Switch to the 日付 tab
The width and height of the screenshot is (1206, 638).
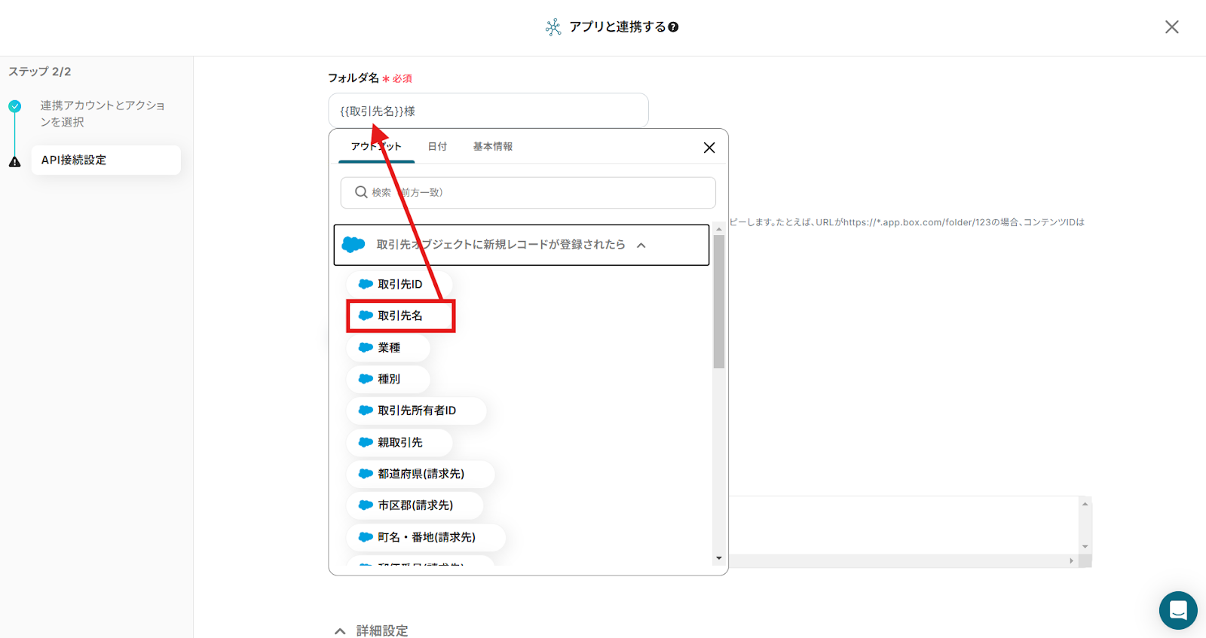pos(437,146)
